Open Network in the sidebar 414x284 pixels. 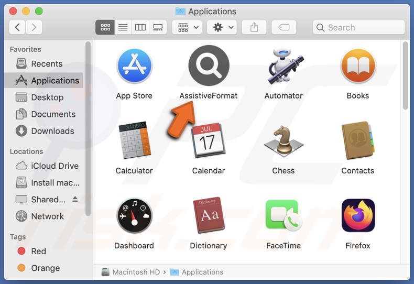43,216
